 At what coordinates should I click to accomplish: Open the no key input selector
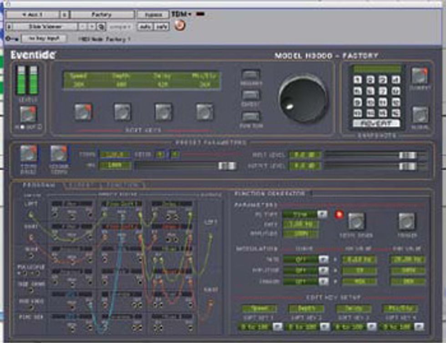pos(44,38)
